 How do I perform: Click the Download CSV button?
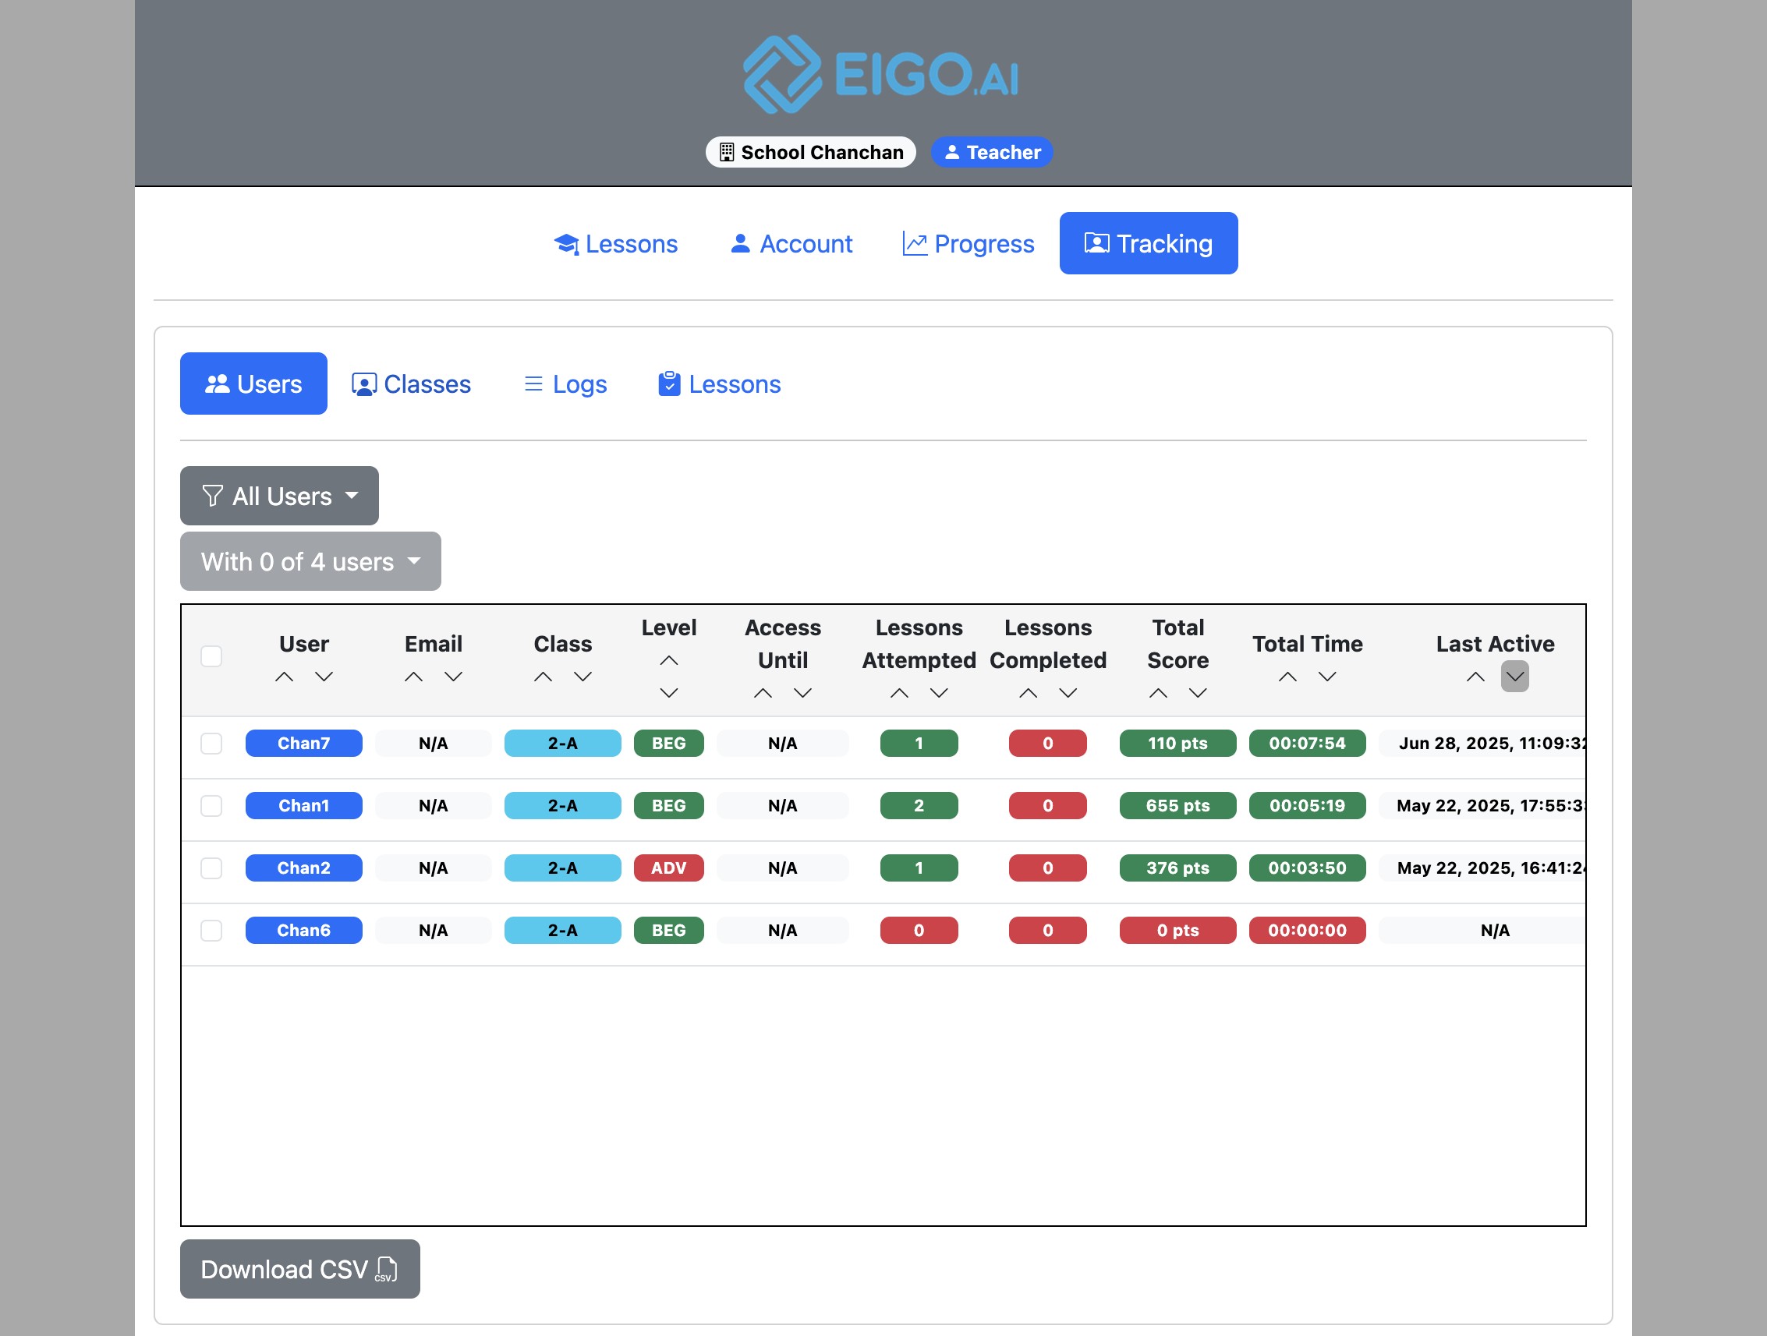click(300, 1269)
